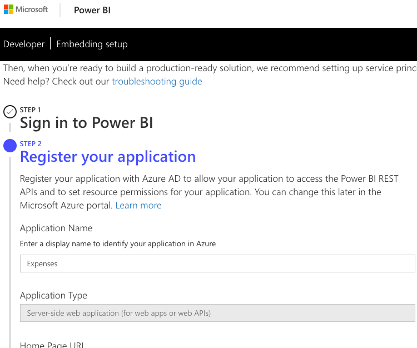Viewport: 417px width, 348px height.
Task: Open the Power BI header link
Action: (x=92, y=10)
